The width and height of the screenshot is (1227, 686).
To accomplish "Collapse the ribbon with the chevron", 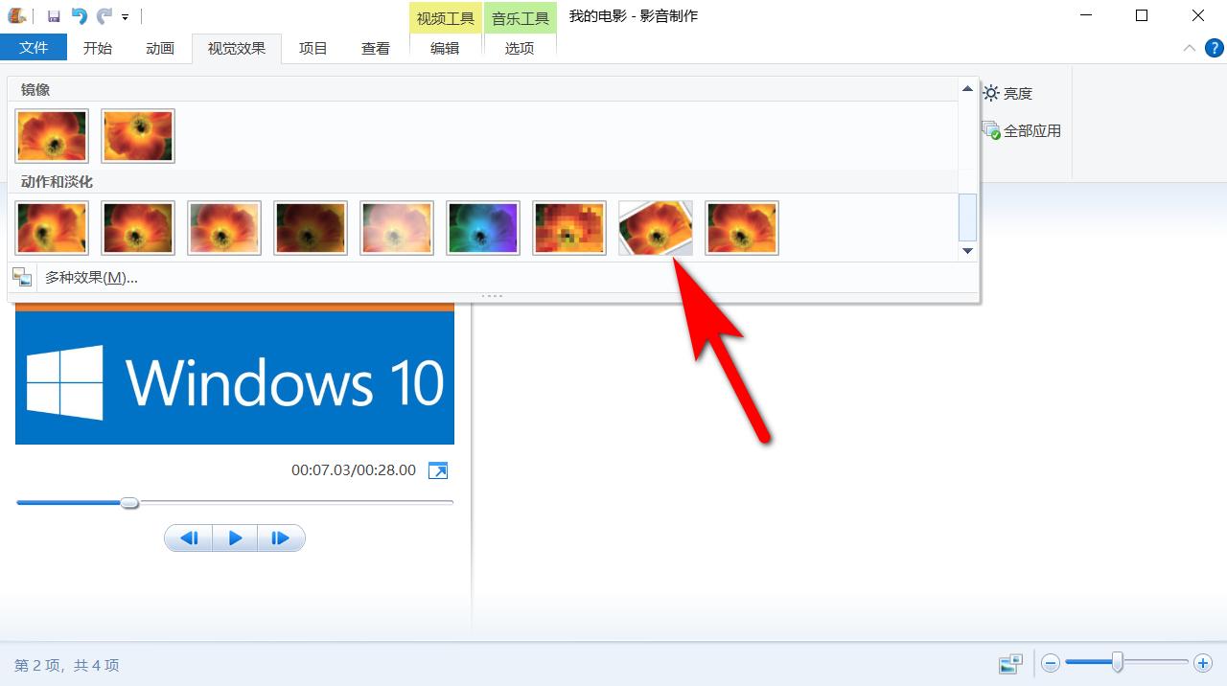I will pyautogui.click(x=1189, y=47).
